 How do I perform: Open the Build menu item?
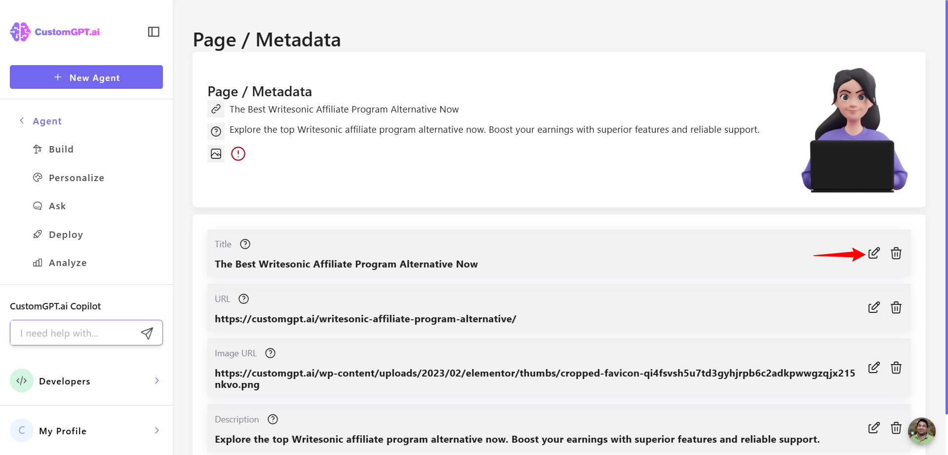pos(61,150)
